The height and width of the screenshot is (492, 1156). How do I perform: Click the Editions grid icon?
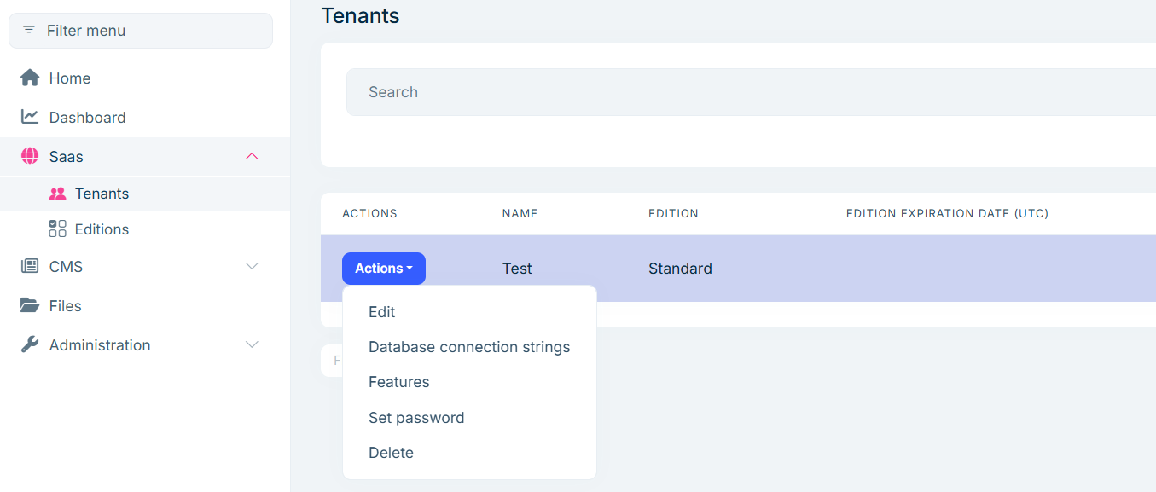pyautogui.click(x=57, y=229)
